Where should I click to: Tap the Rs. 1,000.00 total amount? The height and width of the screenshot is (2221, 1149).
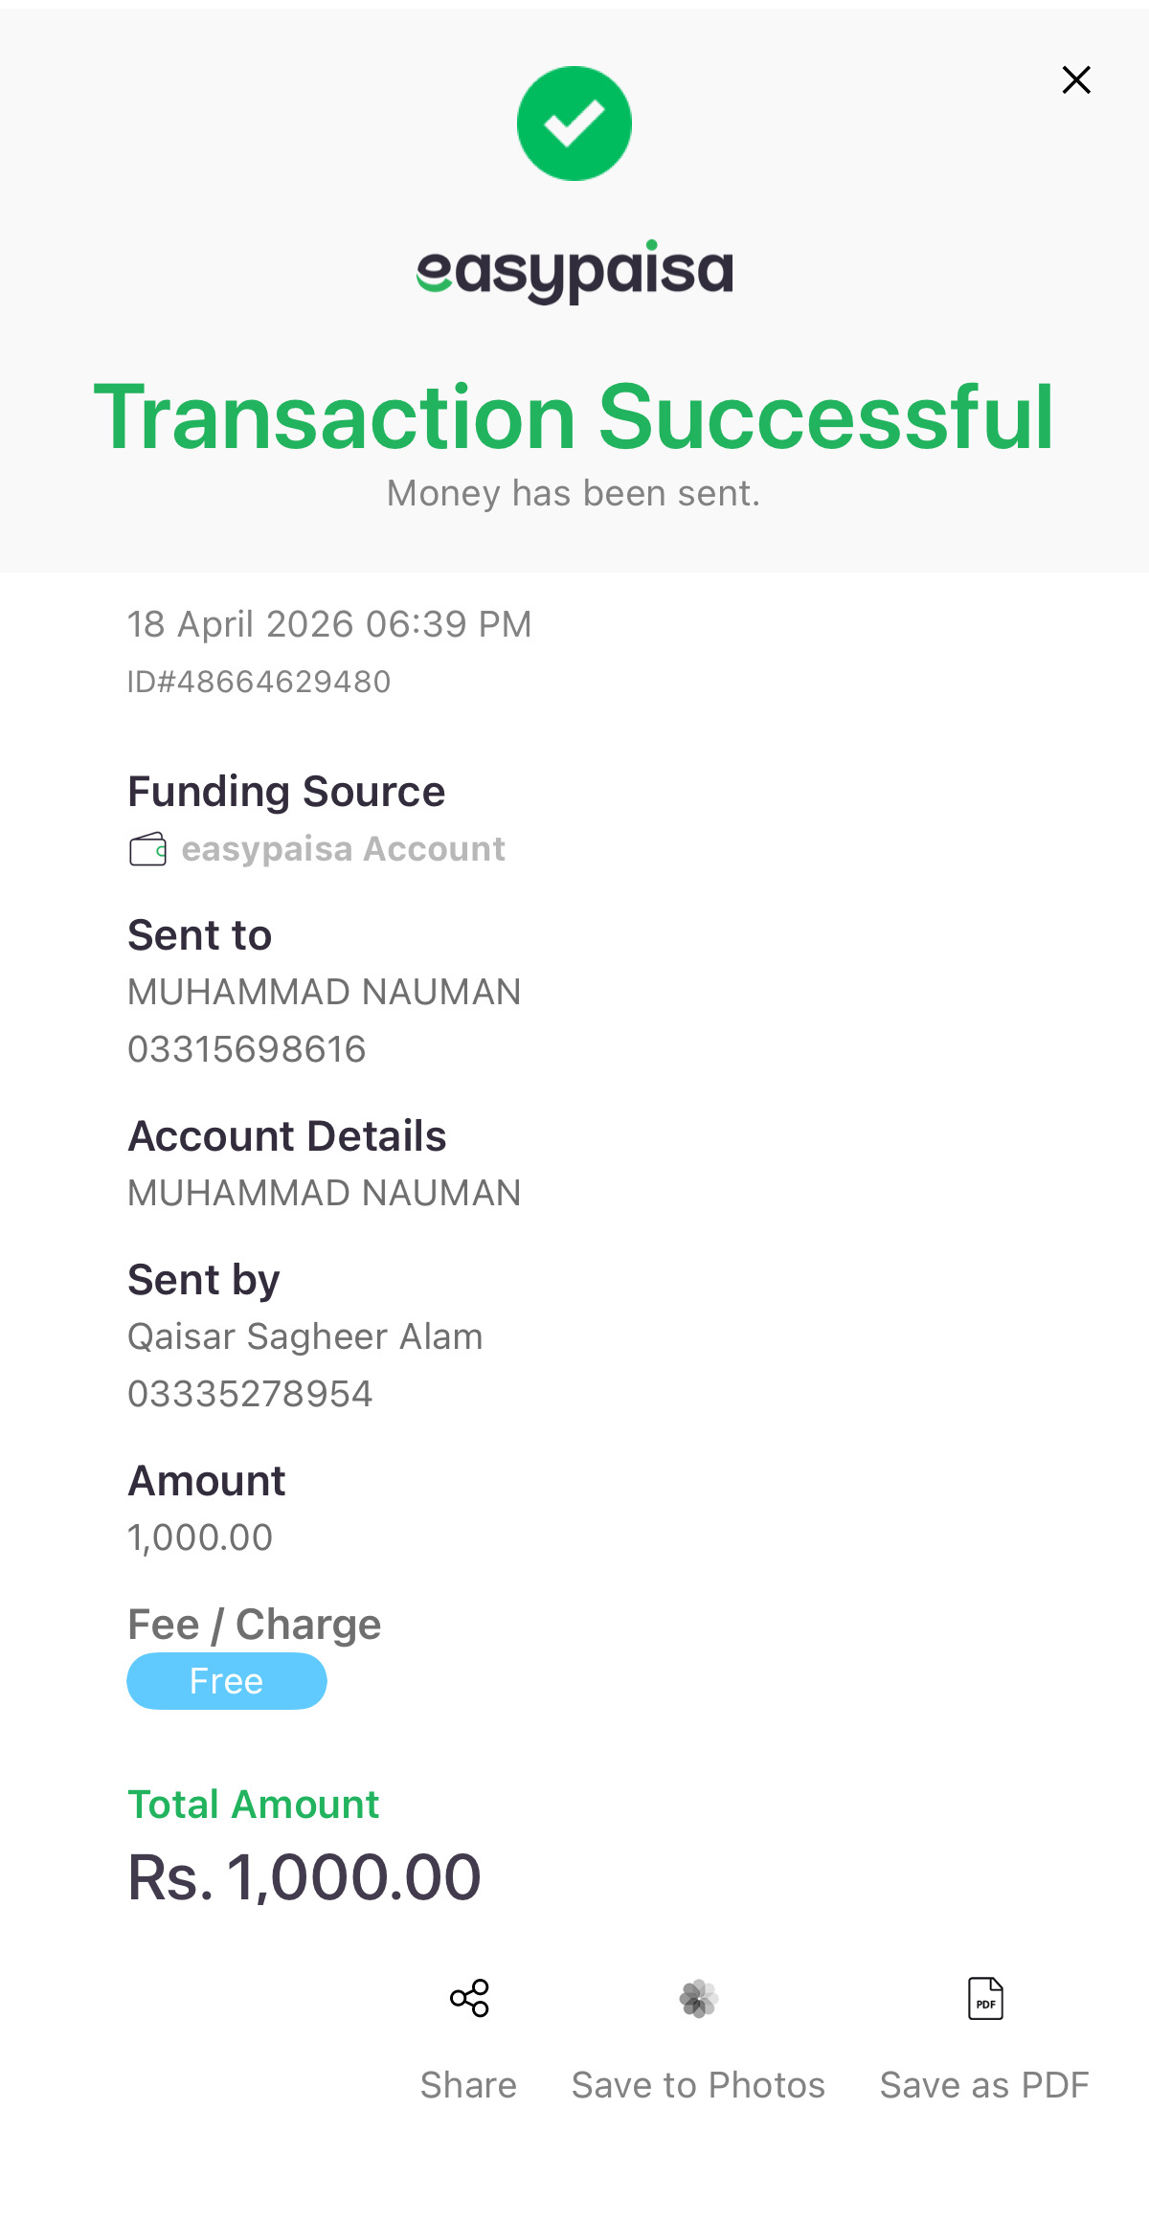[304, 1876]
